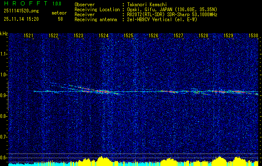The width and height of the screenshot is (262, 166).
Task: Select the 1.0 frequency axis label
Action: click(4, 75)
